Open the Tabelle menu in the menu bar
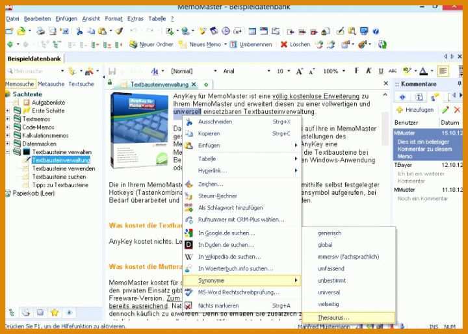Image resolution: width=468 pixels, height=334 pixels. tap(157, 18)
